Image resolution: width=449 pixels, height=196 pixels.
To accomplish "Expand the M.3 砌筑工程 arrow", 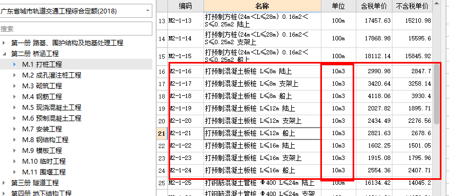I will tap(15, 86).
